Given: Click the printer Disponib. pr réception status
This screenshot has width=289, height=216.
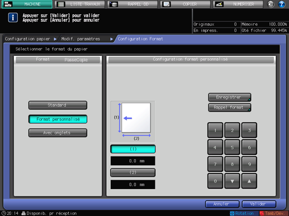Looking at the screenshot, I should click(x=49, y=213).
